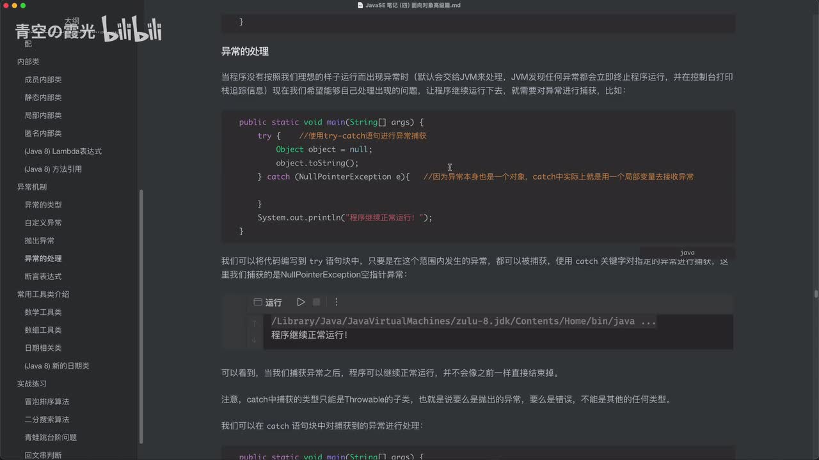Click the 运行 panel window icon

258,302
